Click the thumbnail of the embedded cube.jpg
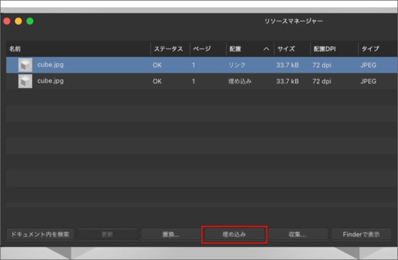 pos(25,81)
